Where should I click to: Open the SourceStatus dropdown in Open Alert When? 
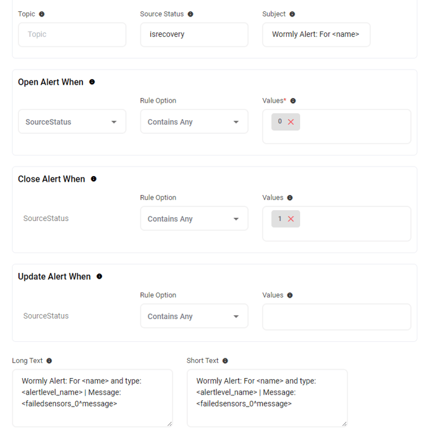(72, 122)
